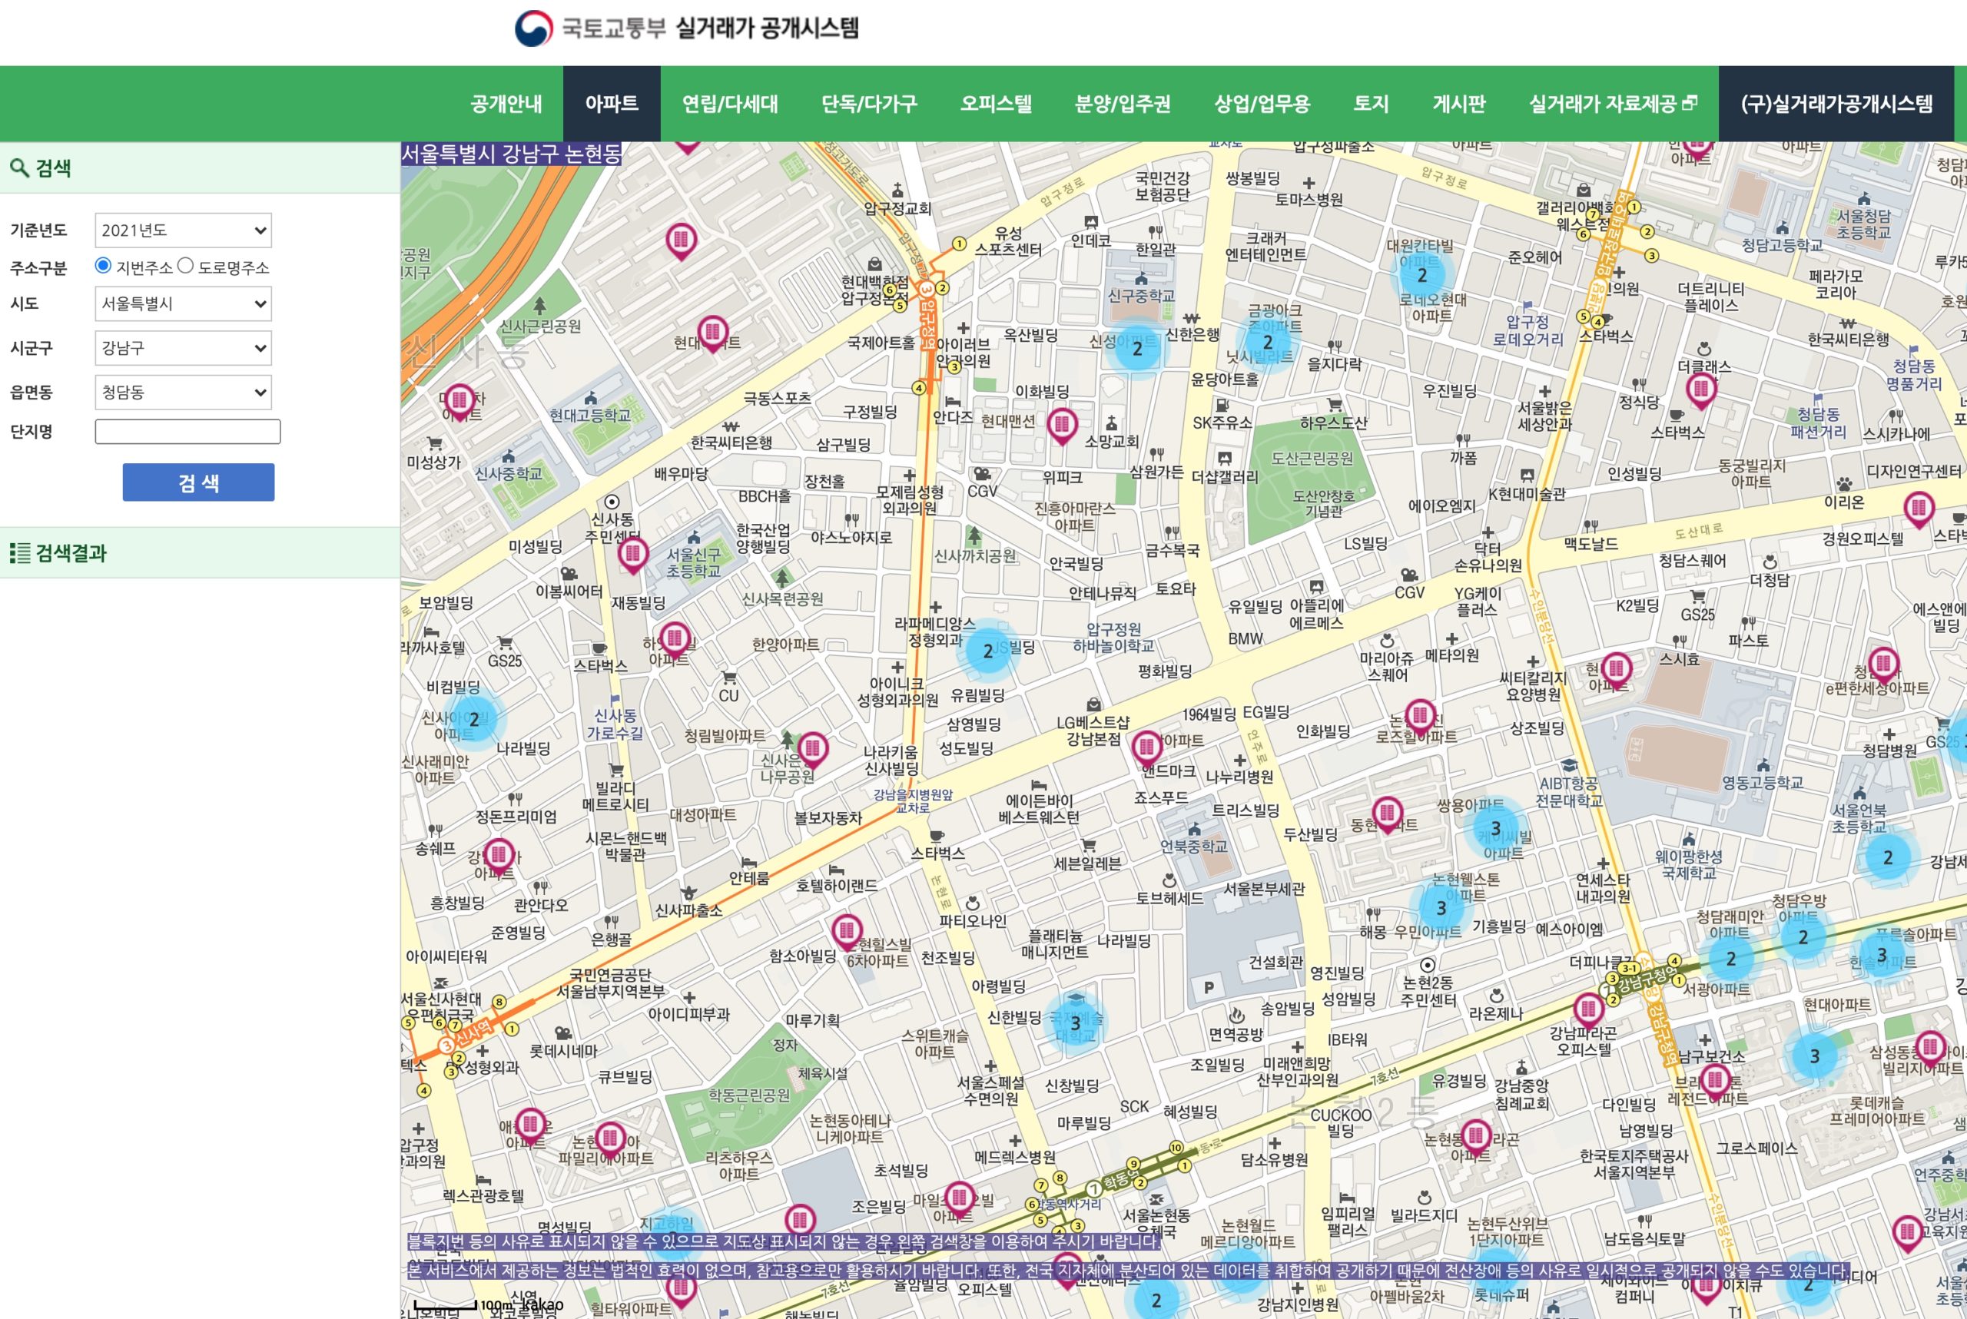The width and height of the screenshot is (1967, 1319).
Task: Select 지번주소 radio button
Action: tap(103, 266)
